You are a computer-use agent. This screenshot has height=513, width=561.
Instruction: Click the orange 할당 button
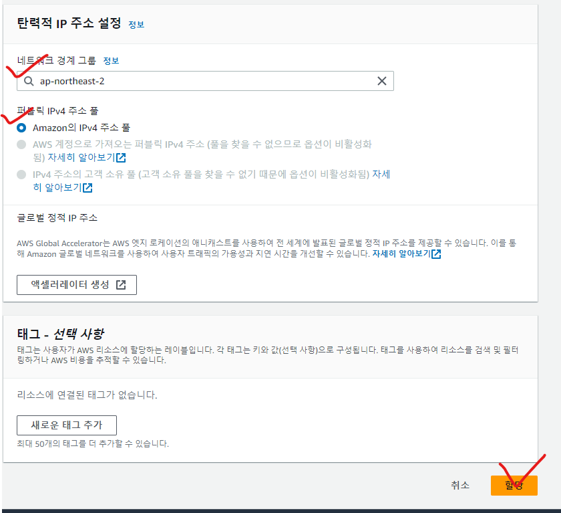point(514,486)
